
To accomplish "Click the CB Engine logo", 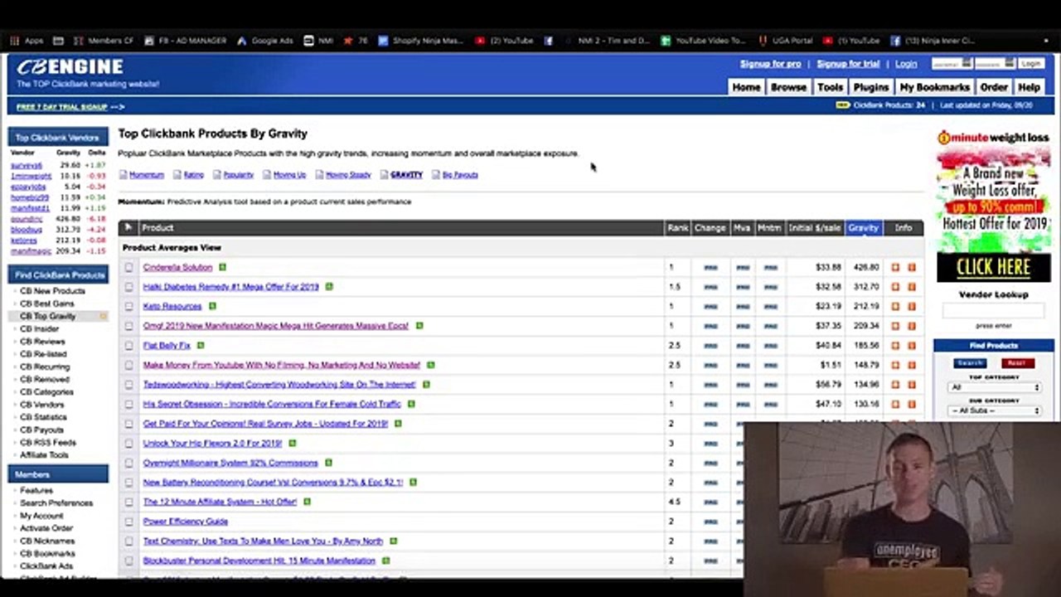I will coord(70,67).
